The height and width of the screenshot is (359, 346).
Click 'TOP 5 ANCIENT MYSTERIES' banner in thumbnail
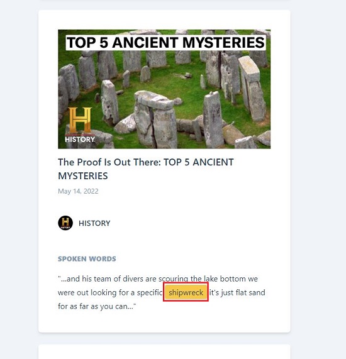click(x=165, y=43)
